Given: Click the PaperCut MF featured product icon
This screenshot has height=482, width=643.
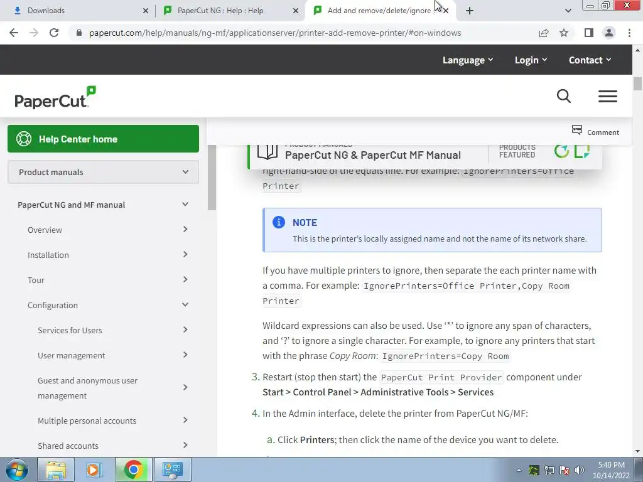Looking at the screenshot, I should [582, 151].
